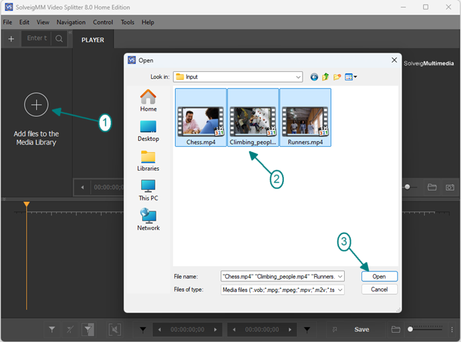Go back with the blue arrow in Open dialog
The image size is (461, 342).
pyautogui.click(x=314, y=77)
